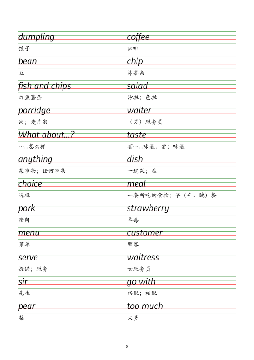Click the phrase 'fish and chips'
This screenshot has height=360, width=254.
pyautogui.click(x=44, y=86)
